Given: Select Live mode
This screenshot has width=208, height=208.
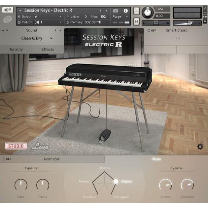Looking at the screenshot, I should (x=41, y=146).
